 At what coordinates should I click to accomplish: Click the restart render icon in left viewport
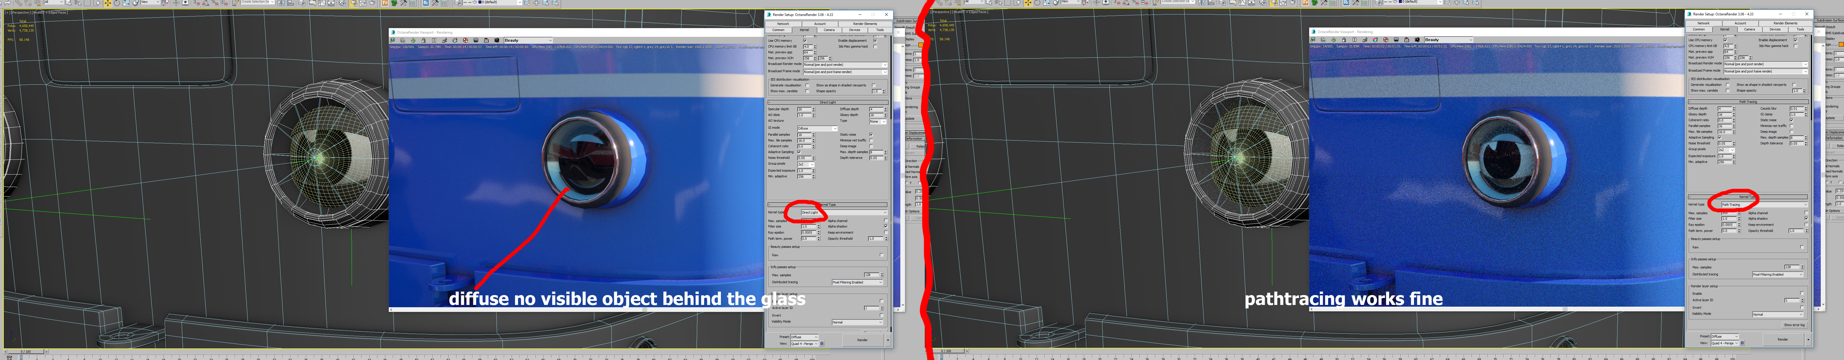point(413,41)
